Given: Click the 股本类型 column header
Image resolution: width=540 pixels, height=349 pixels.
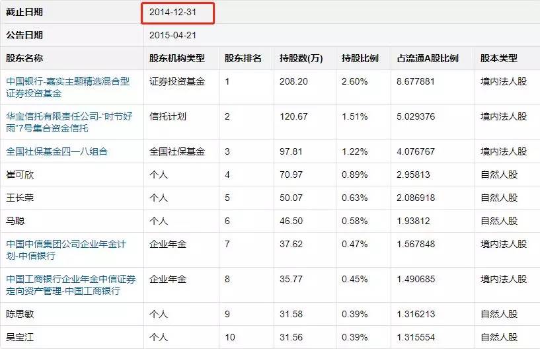Looking at the screenshot, I should pyautogui.click(x=499, y=58).
